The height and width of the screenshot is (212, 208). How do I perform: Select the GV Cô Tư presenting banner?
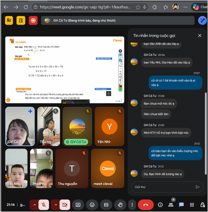pyautogui.click(x=118, y=20)
